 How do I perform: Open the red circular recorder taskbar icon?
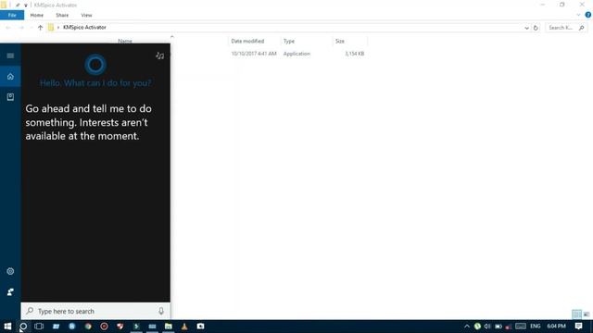click(104, 327)
